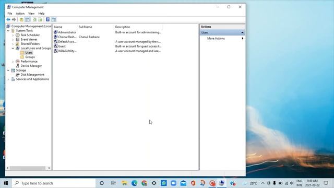The width and height of the screenshot is (334, 188).
Task: Click tree pane horizontal scrollbar track
Action: [x=28, y=168]
